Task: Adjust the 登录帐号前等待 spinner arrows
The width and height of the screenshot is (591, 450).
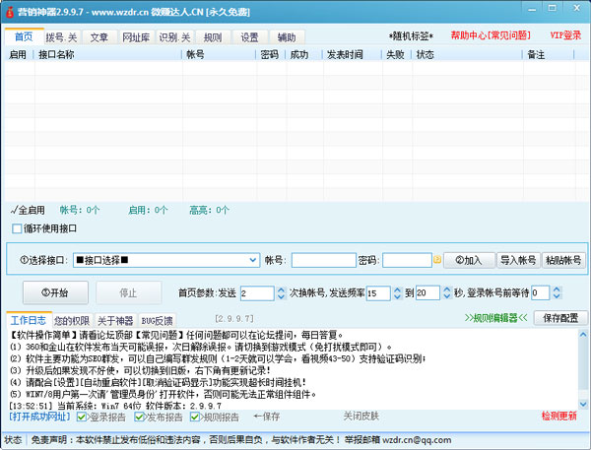Action: 544,292
